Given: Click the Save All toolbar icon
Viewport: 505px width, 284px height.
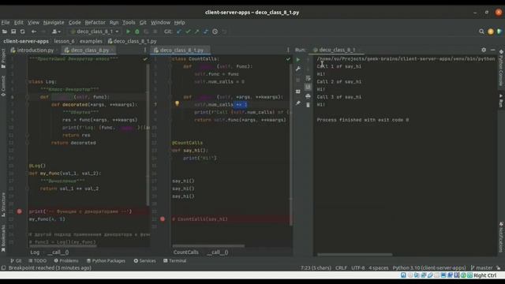Looking at the screenshot, I should (x=13, y=32).
